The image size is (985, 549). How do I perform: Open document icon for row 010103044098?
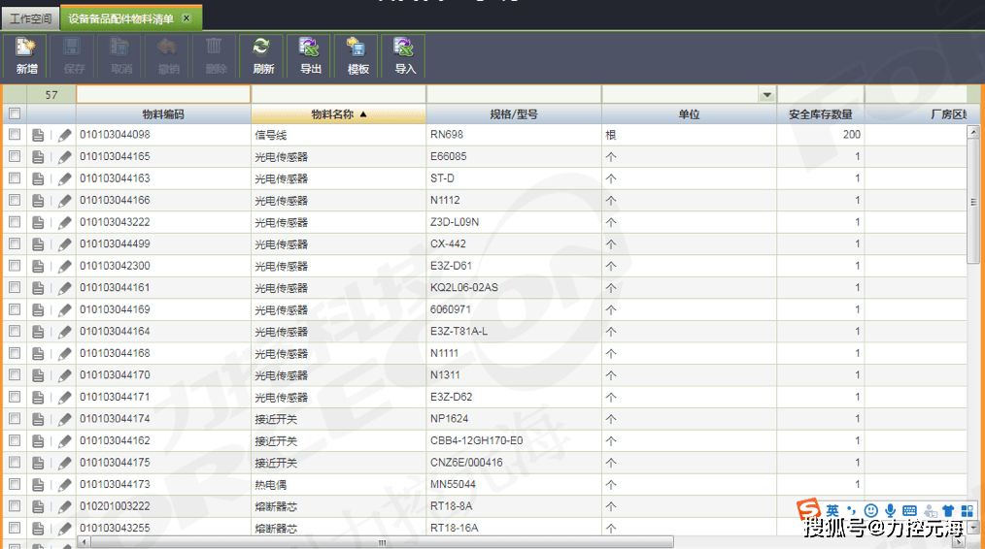38,135
